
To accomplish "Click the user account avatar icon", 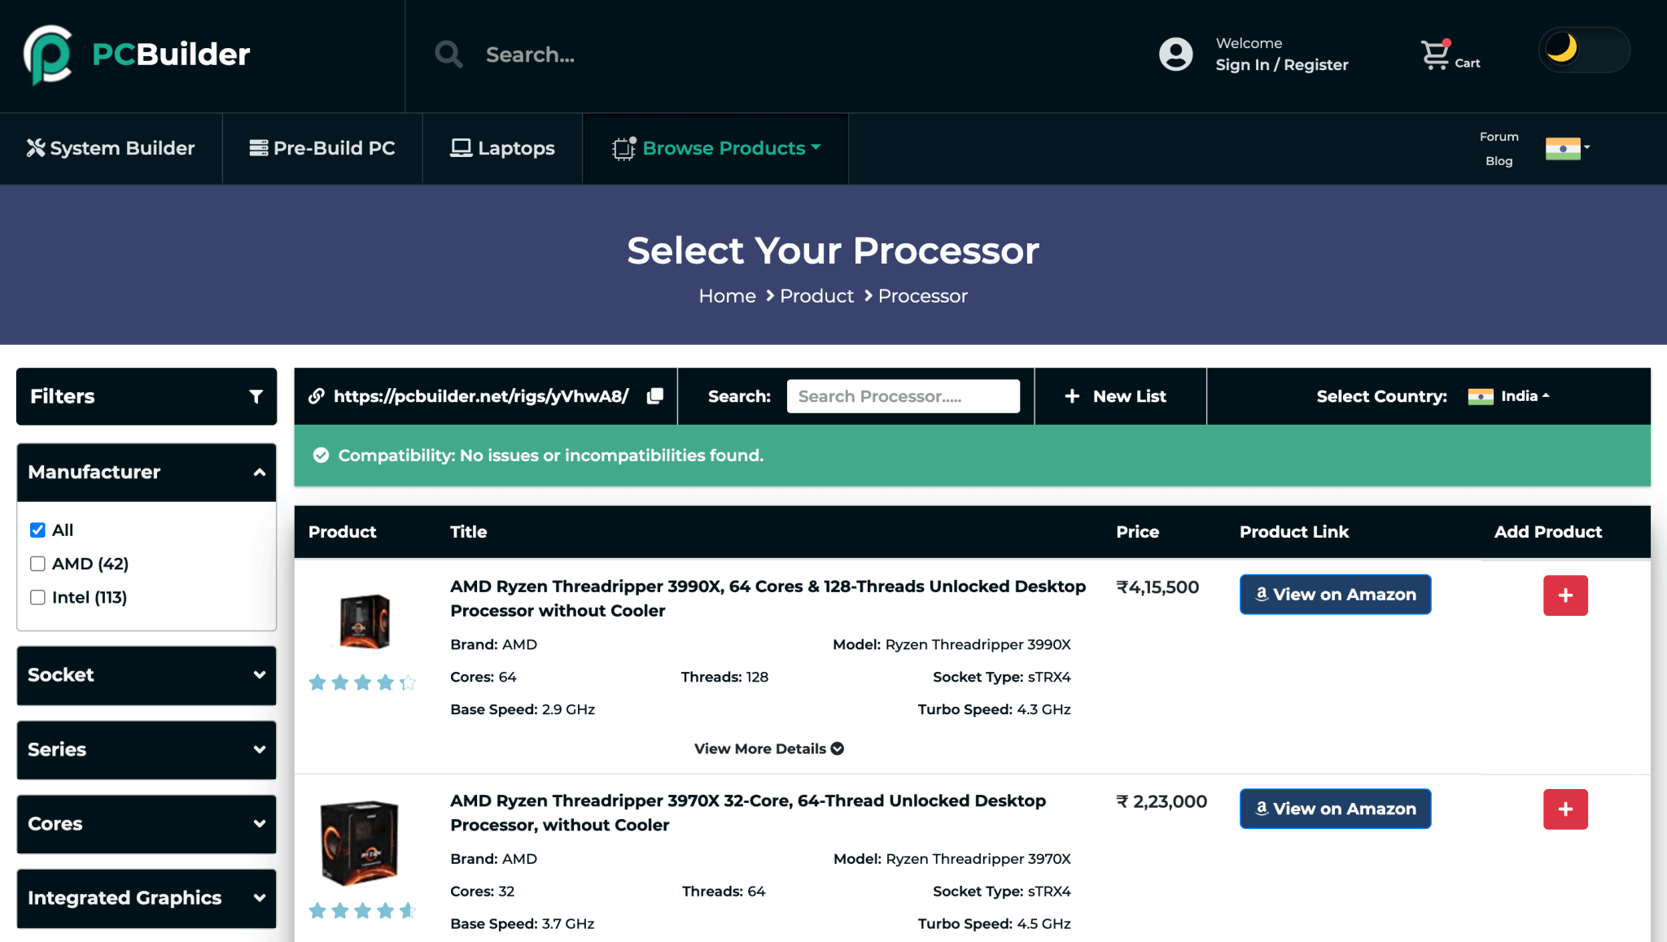I will pos(1175,55).
